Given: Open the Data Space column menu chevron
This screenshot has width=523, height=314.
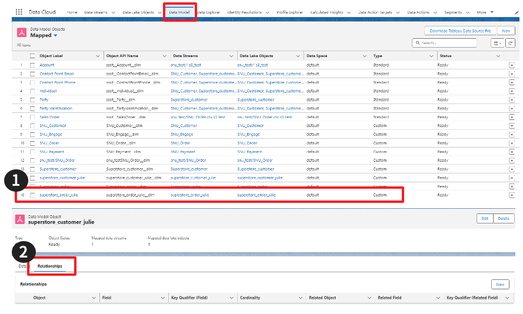Looking at the screenshot, I should coord(365,56).
